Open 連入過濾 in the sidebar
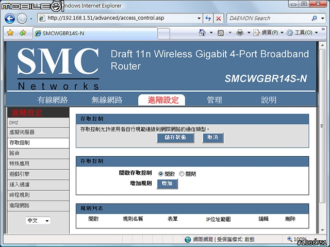 coord(38,185)
